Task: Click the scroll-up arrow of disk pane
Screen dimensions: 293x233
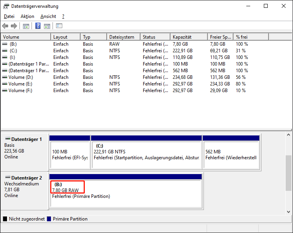Action: pyautogui.click(x=288, y=135)
